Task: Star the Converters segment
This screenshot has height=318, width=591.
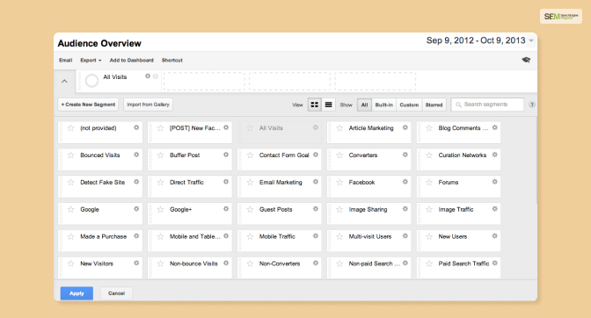Action: tap(339, 155)
